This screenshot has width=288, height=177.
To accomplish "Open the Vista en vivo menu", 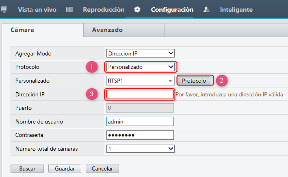I will 37,10.
